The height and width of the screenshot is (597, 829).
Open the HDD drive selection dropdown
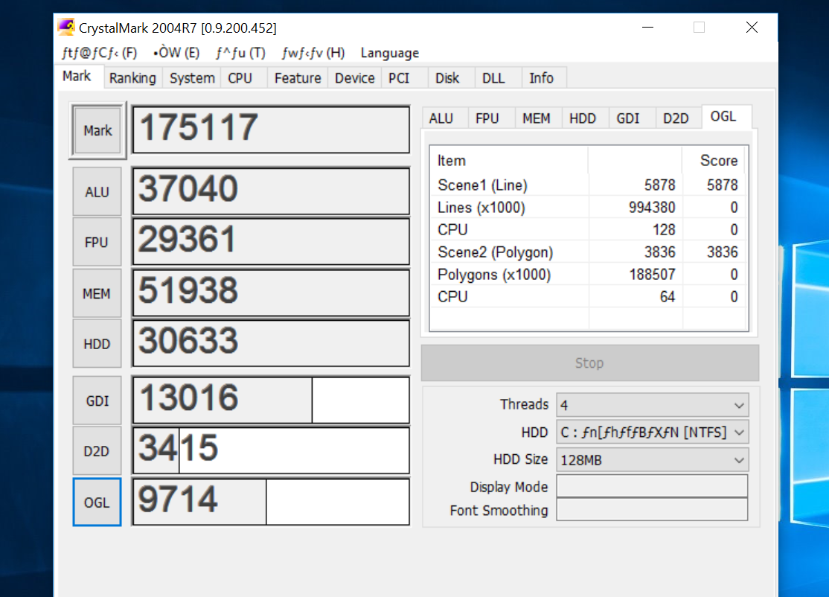tap(652, 432)
